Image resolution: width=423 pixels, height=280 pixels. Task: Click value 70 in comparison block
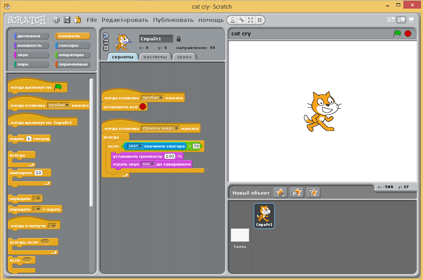[x=196, y=146]
